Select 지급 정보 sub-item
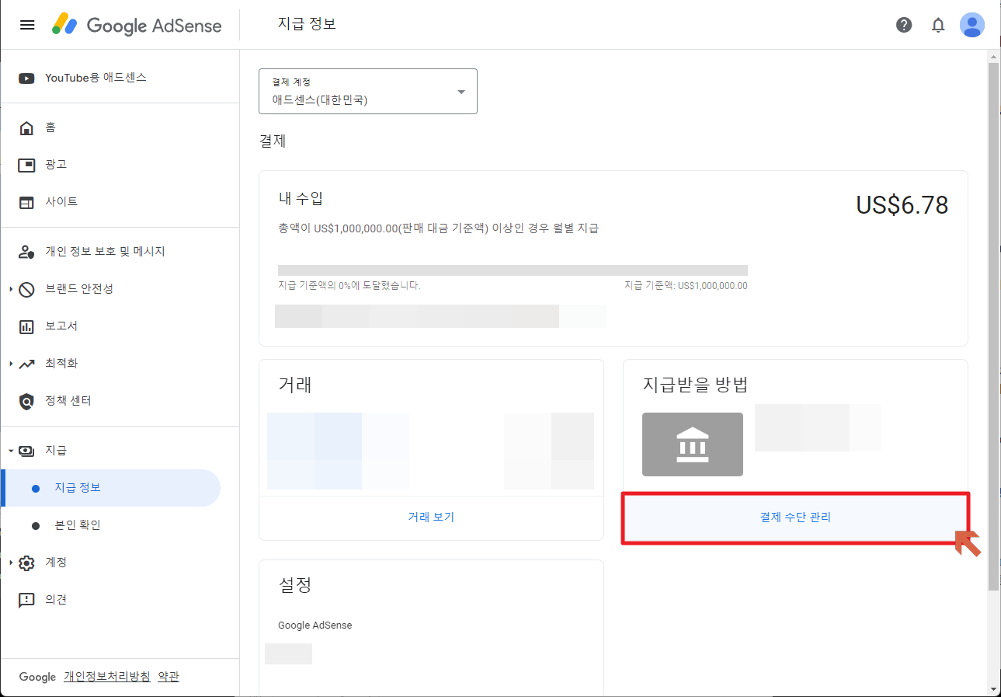The image size is (1001, 697). coord(110,488)
